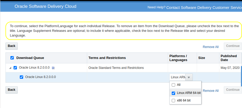Click the top Continue button

coord(233,46)
